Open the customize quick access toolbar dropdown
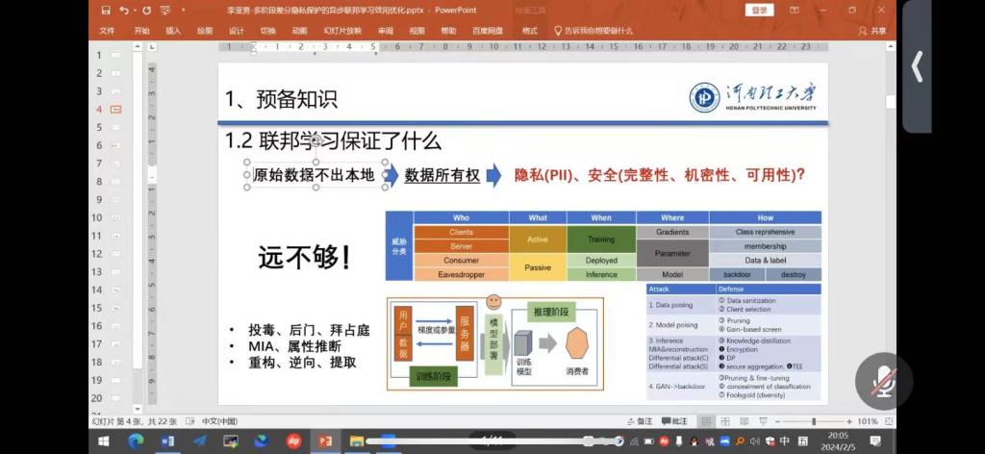 (x=184, y=11)
